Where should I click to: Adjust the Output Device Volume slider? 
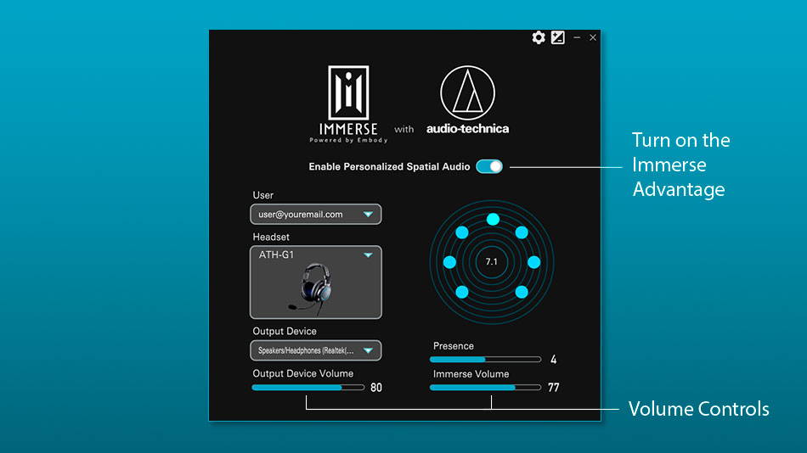tap(308, 387)
